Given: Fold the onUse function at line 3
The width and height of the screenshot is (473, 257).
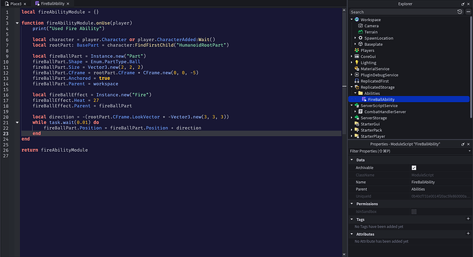Looking at the screenshot, I should pyautogui.click(x=17, y=23).
